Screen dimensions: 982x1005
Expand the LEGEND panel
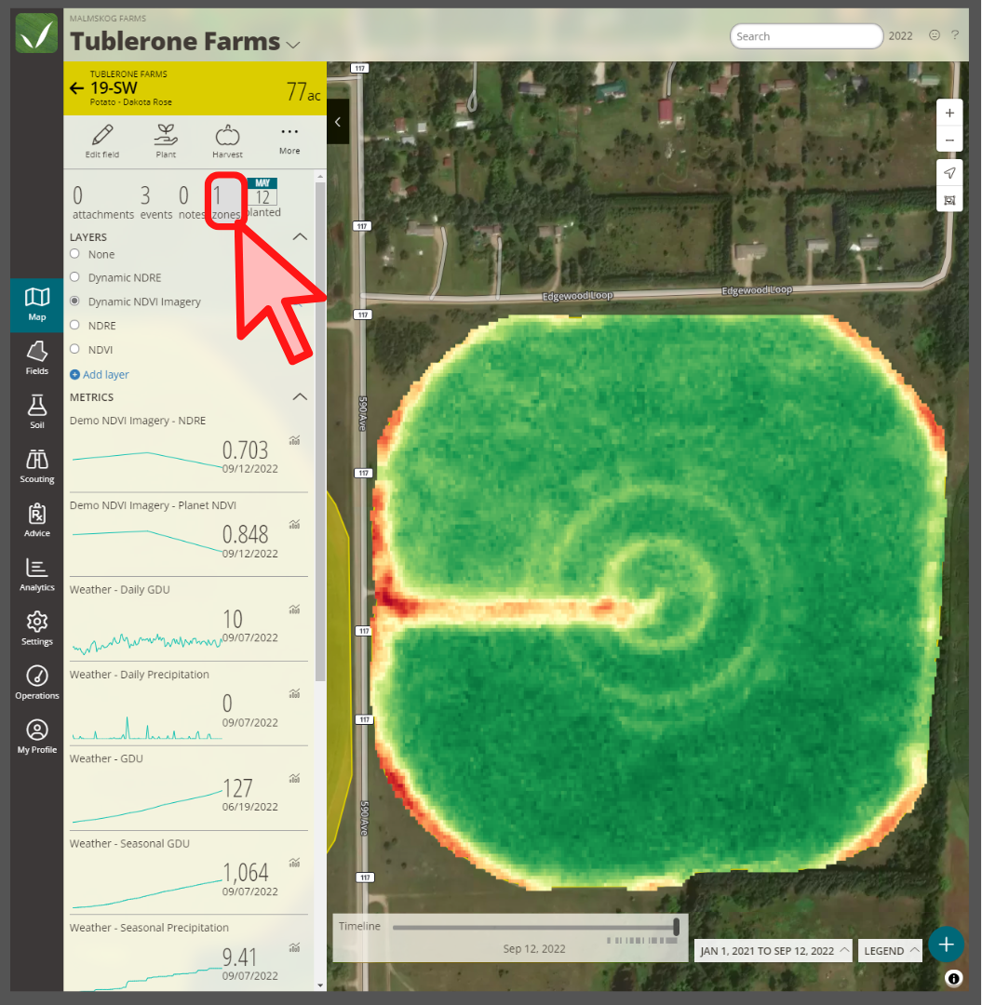pyautogui.click(x=890, y=950)
